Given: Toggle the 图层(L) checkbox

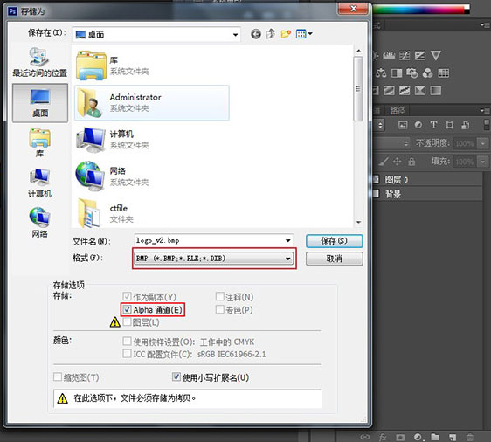Looking at the screenshot, I should pyautogui.click(x=127, y=321).
